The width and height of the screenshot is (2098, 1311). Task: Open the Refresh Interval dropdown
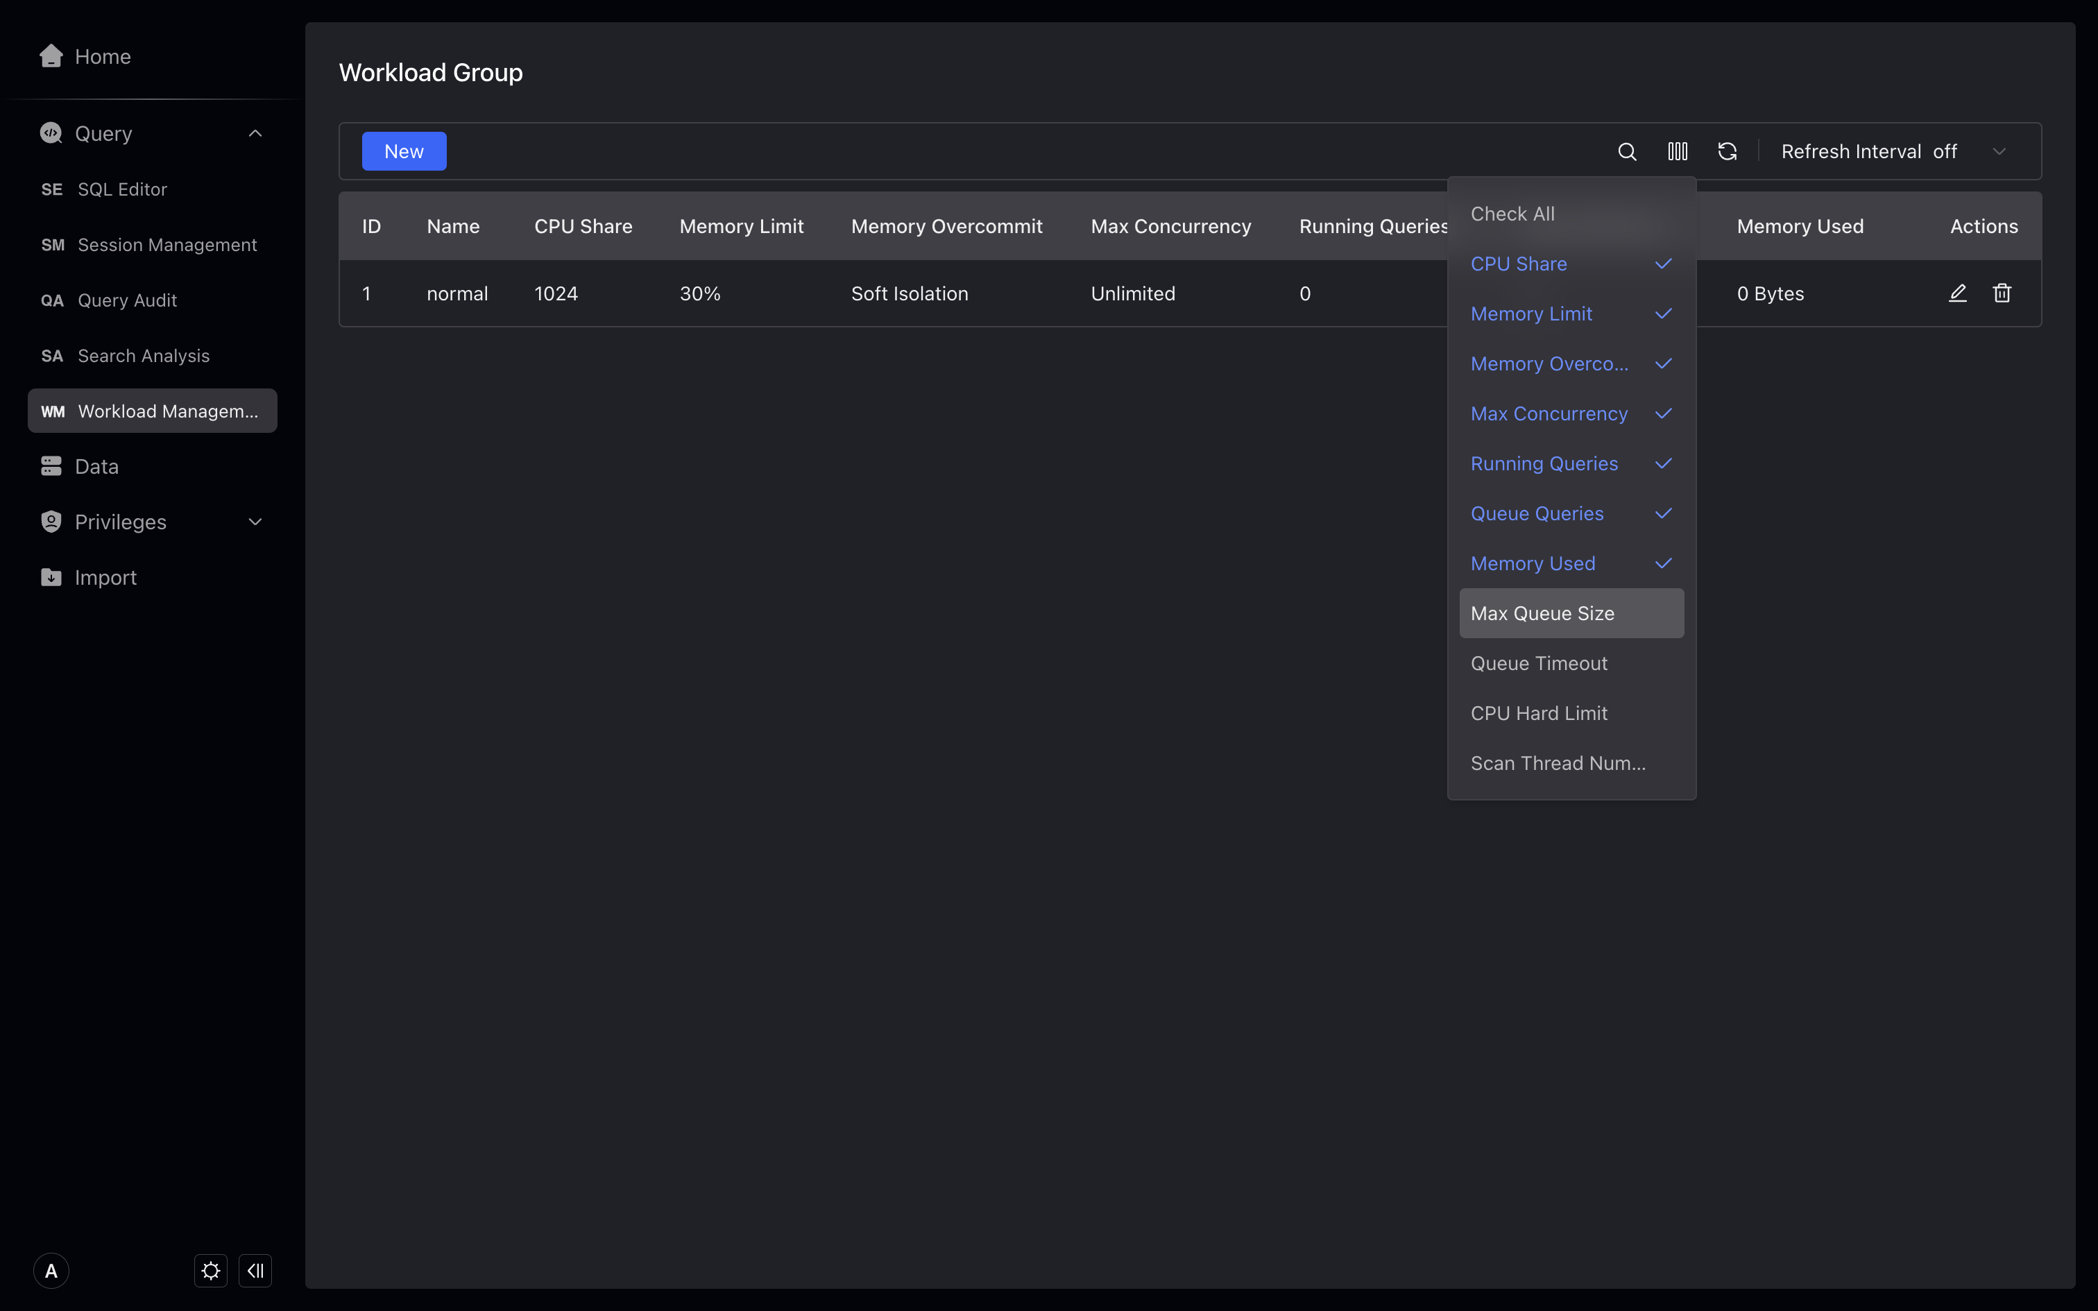[x=1894, y=152]
